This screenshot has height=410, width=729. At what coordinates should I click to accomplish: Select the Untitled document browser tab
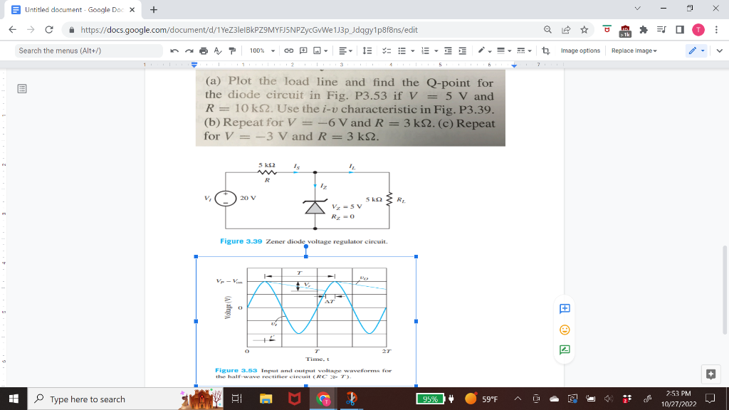(x=73, y=9)
